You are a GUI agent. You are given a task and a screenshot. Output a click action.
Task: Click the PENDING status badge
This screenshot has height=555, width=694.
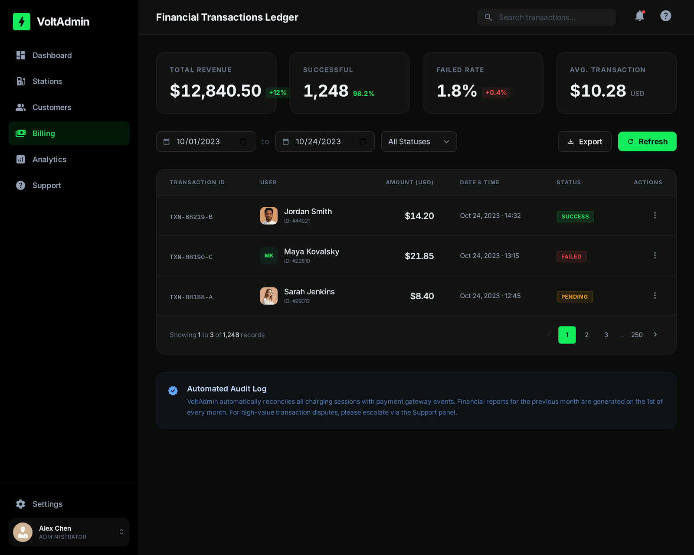tap(575, 297)
